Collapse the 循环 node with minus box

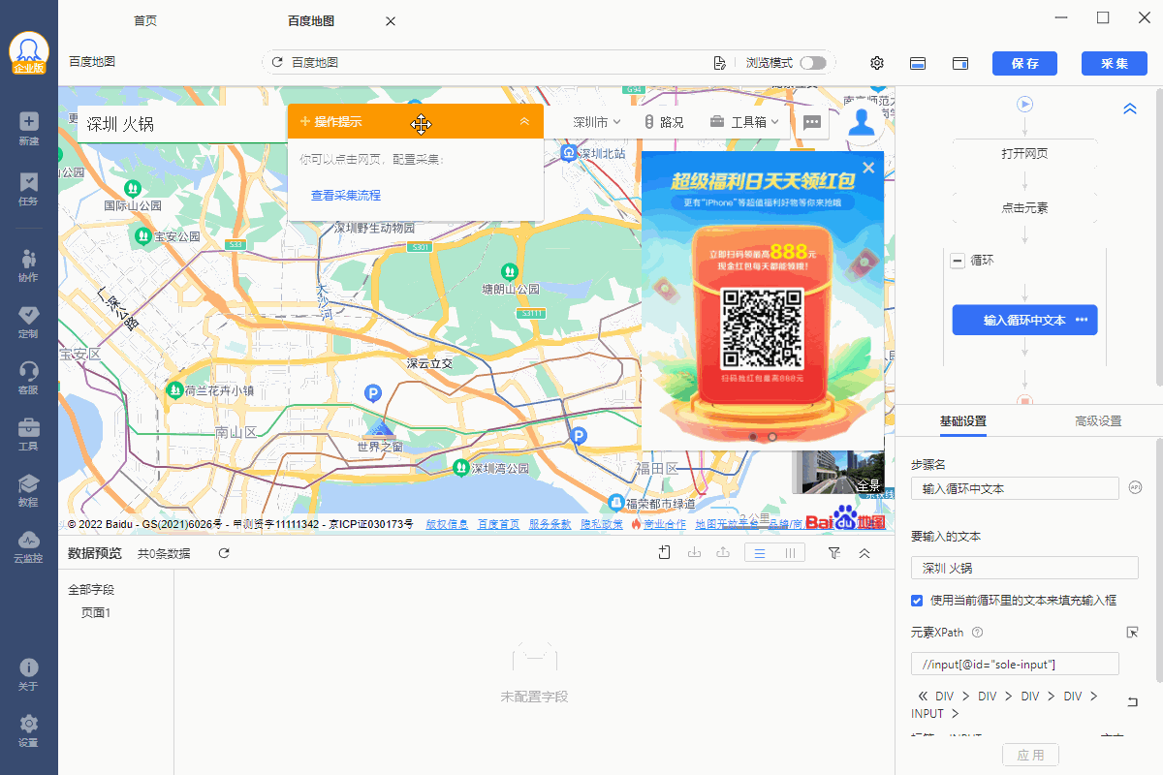[x=958, y=261]
